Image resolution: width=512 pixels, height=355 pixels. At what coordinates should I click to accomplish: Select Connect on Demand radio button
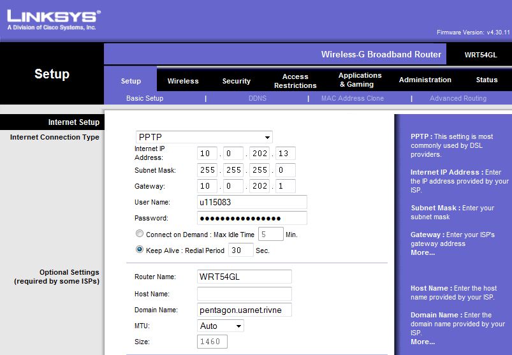(140, 233)
